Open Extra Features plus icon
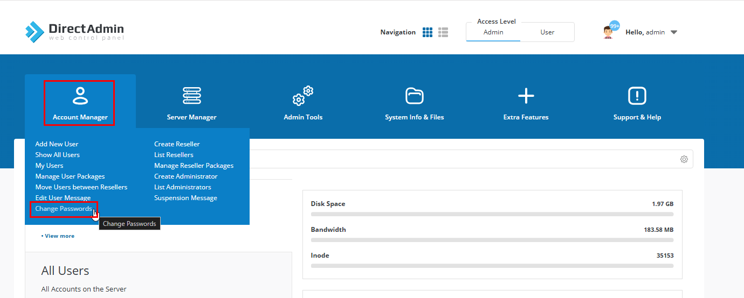Image resolution: width=744 pixels, height=298 pixels. click(526, 96)
